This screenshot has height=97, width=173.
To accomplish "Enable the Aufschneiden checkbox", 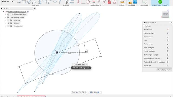I will [167, 44].
